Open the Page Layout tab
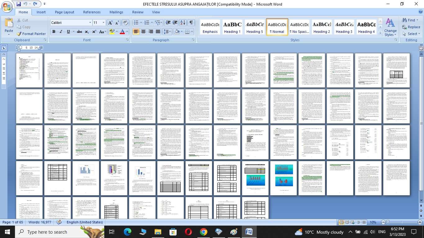Viewport: 424px width, 238px height. tap(64, 12)
